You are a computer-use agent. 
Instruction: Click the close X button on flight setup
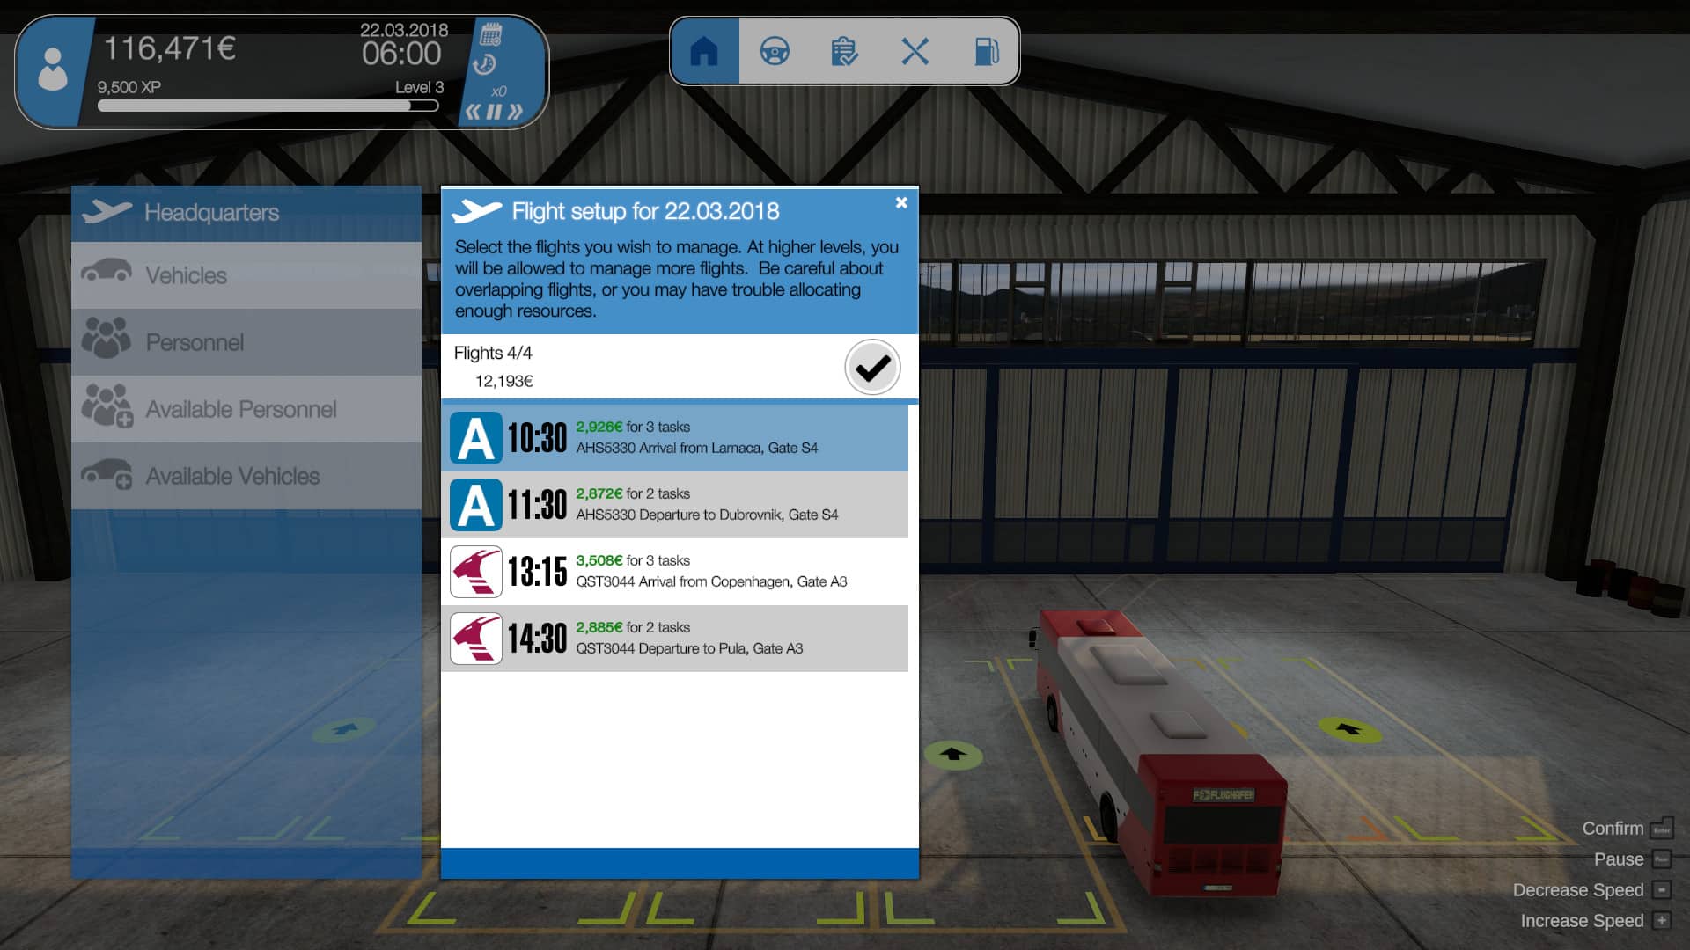pos(902,203)
